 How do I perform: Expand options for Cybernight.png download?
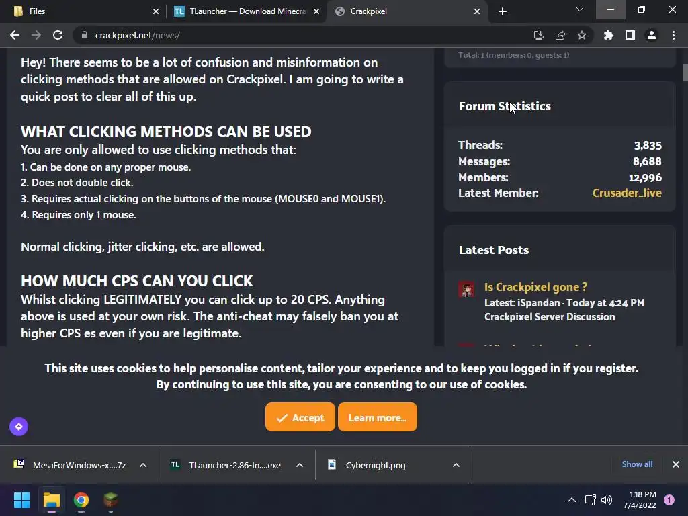tap(456, 465)
